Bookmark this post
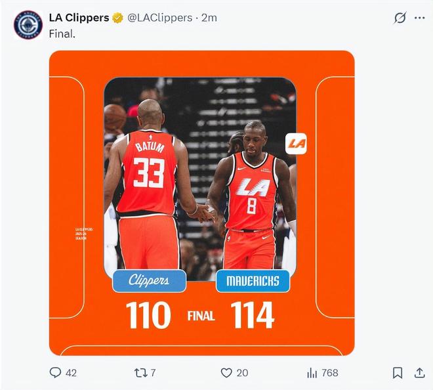Image resolution: width=433 pixels, height=390 pixels. click(x=398, y=373)
